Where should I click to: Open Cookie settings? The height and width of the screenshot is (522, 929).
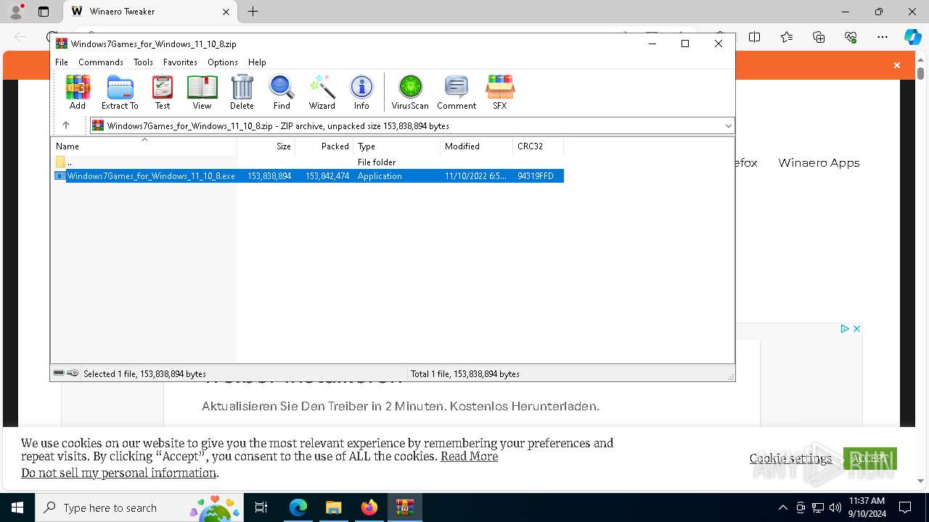[x=790, y=458]
